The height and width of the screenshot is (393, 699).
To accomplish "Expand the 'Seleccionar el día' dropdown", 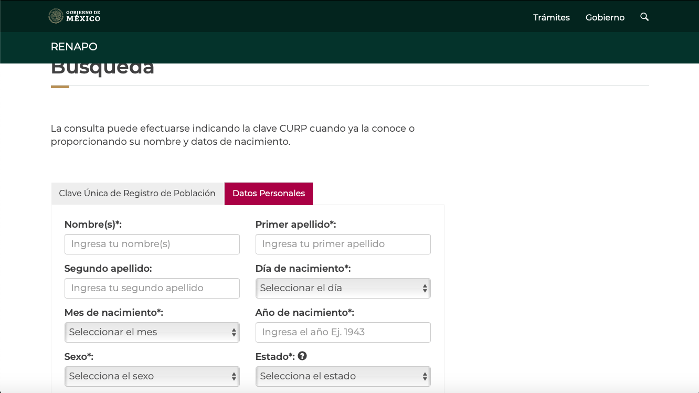I will coord(343,288).
